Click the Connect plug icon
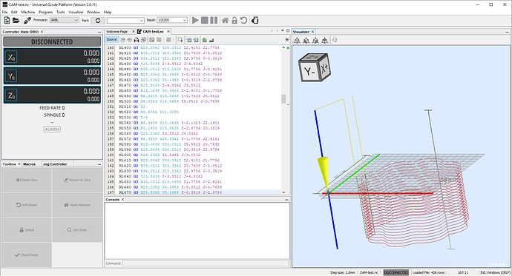Screen dimensions: 512x276 point(27,20)
